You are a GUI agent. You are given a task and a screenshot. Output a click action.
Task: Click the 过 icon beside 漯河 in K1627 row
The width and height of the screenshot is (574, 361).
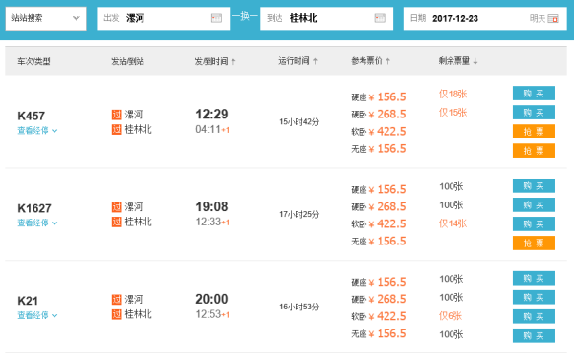(x=117, y=207)
